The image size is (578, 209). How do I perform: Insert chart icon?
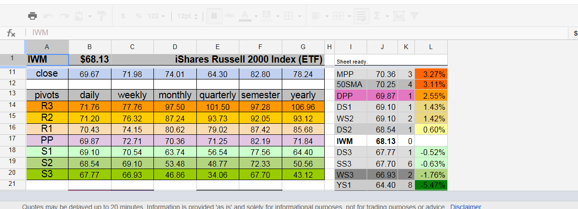(x=399, y=16)
